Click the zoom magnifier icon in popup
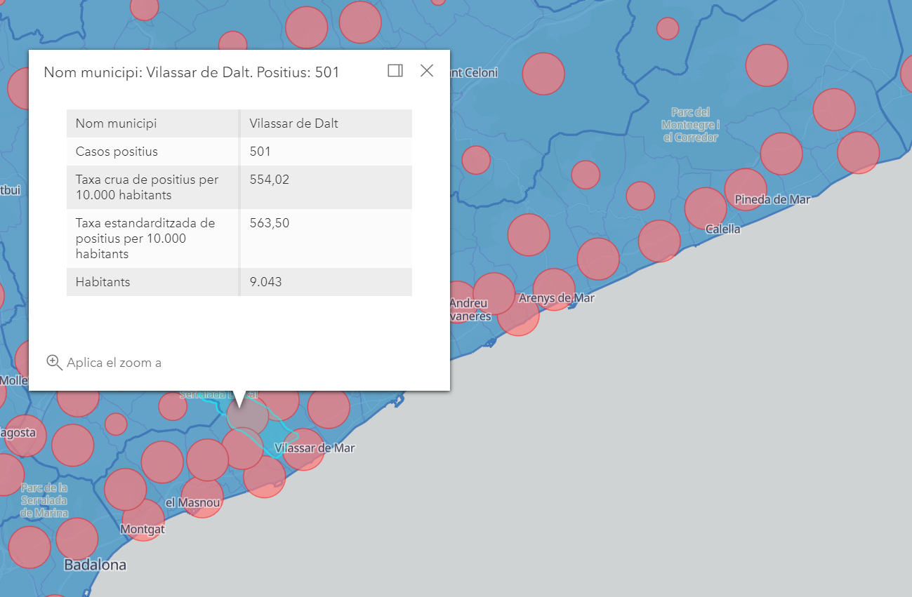The image size is (912, 597). click(54, 362)
